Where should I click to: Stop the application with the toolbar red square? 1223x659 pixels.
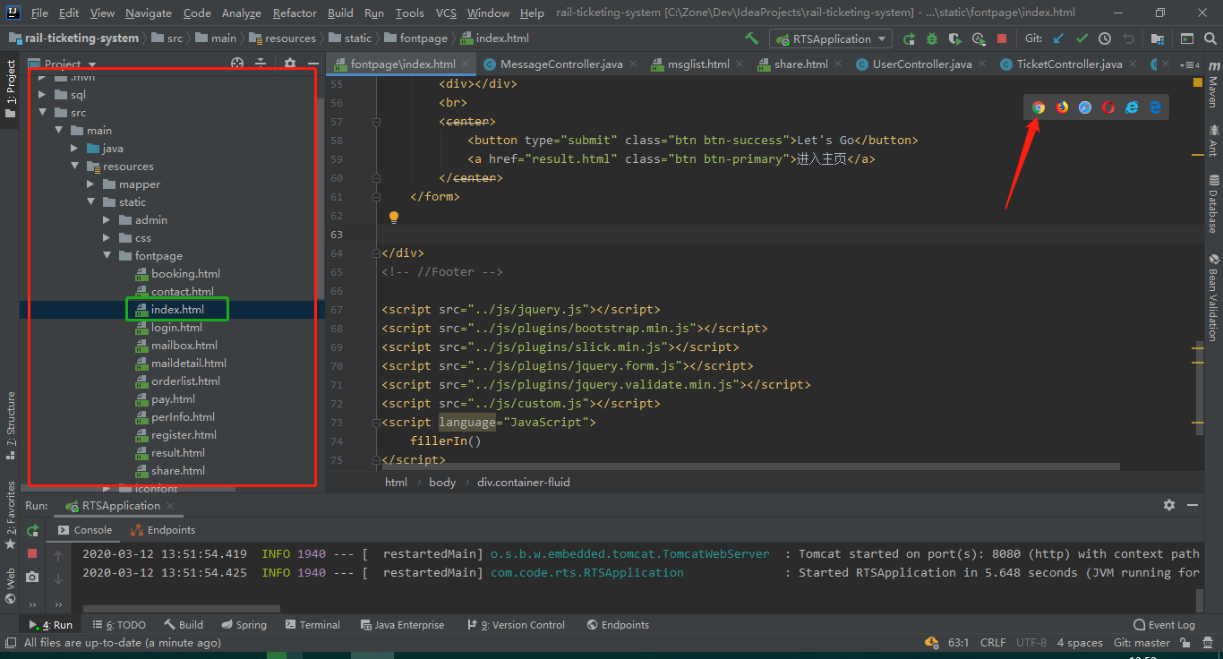pyautogui.click(x=1002, y=39)
